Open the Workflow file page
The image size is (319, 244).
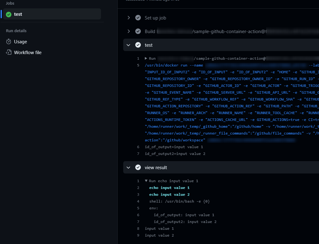click(28, 52)
